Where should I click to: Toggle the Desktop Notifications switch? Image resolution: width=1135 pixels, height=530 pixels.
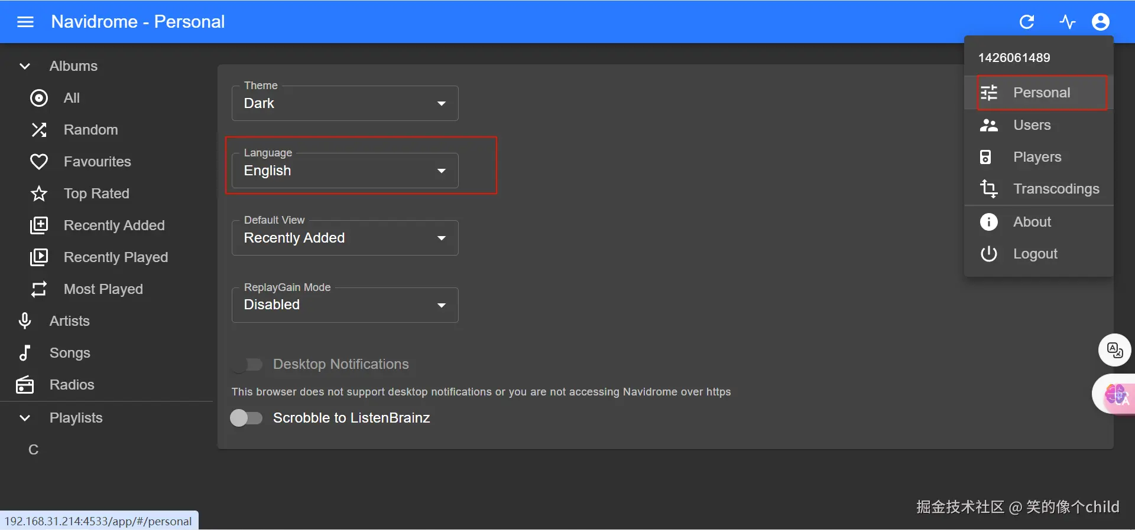[247, 365]
